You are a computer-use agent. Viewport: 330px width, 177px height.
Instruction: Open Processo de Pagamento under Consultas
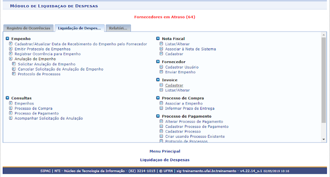coord(37,113)
